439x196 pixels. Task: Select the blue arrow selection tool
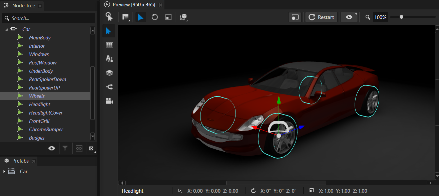(x=140, y=17)
